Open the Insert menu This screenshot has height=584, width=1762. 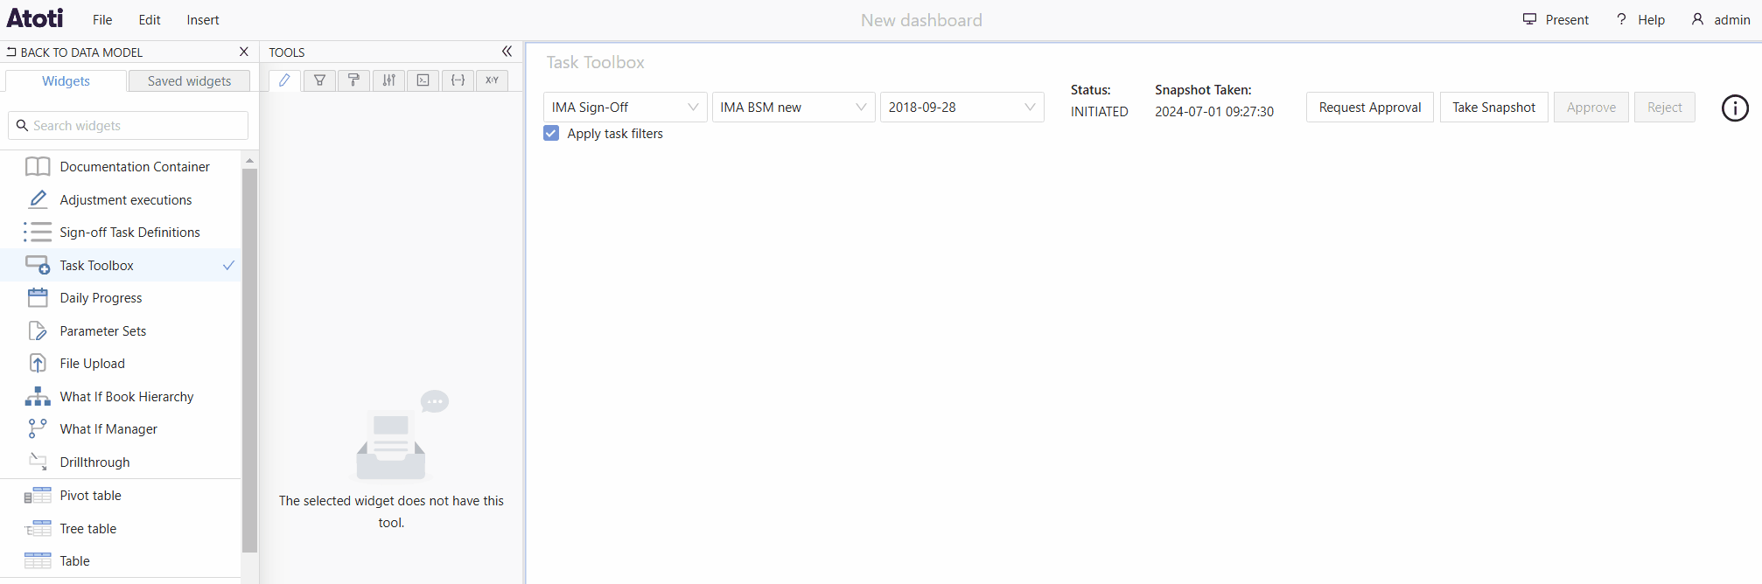tap(202, 19)
